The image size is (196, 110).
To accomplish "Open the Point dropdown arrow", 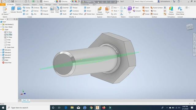I will (119, 11).
